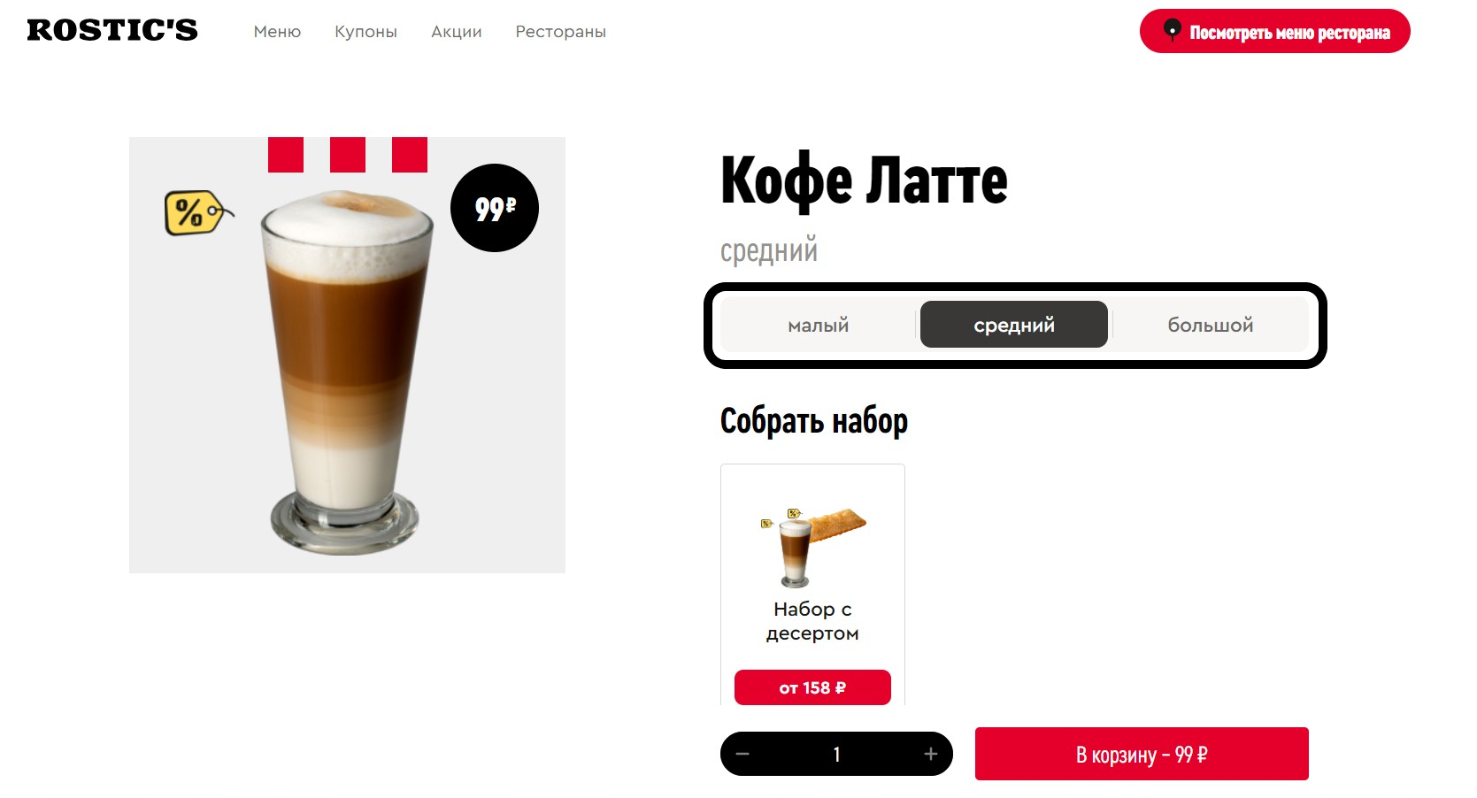This screenshot has height=798, width=1477.
Task: Click the three red stripes emblem
Action: [x=348, y=155]
